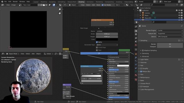Click the outliner filter funnel icon

click(177, 5)
